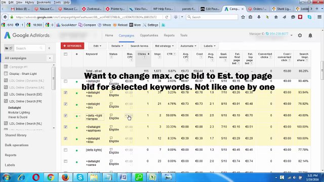Open new tab with plus icon

317,9
